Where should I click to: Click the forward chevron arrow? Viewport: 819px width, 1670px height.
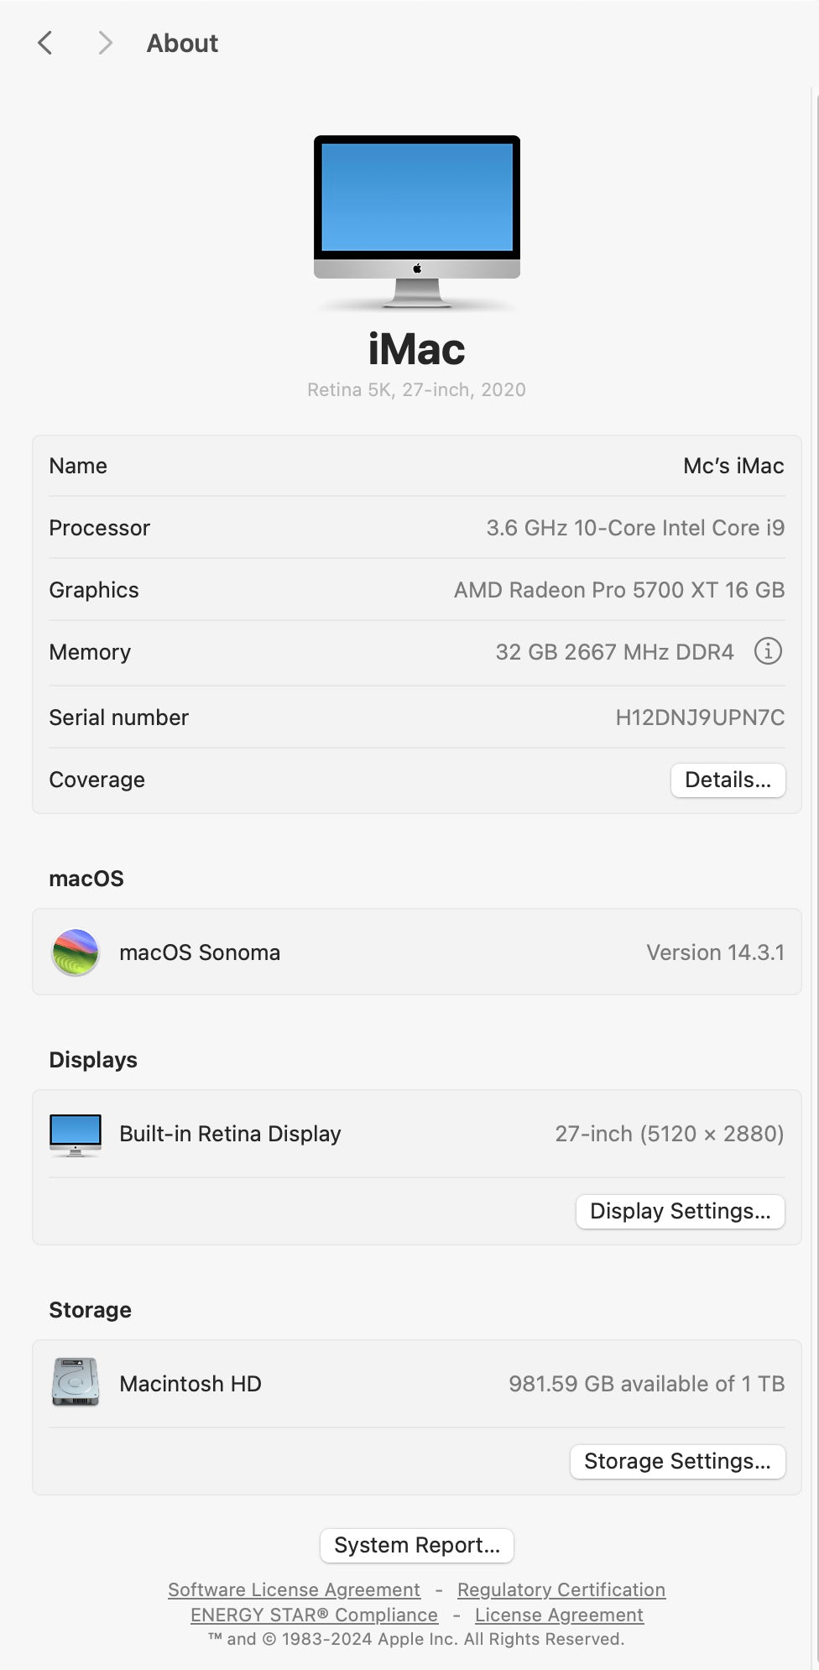click(105, 43)
